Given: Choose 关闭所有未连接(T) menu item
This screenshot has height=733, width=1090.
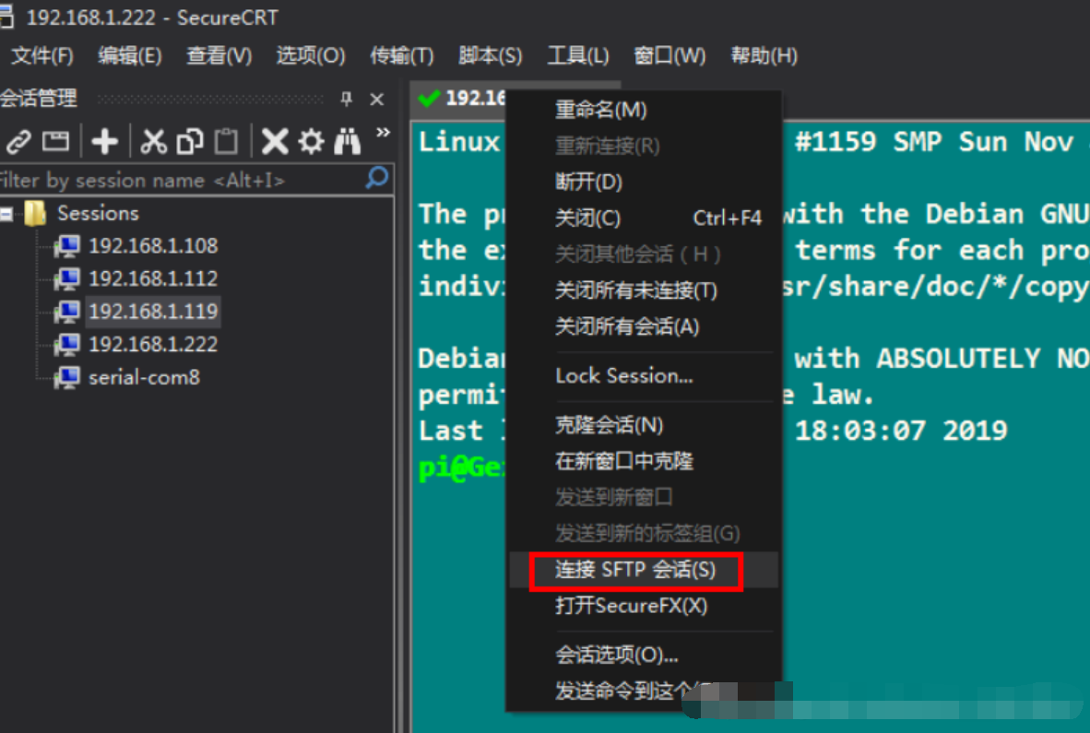Looking at the screenshot, I should pos(644,290).
